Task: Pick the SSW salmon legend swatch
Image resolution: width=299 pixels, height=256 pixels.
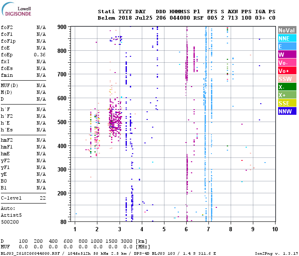Action: 287,79
